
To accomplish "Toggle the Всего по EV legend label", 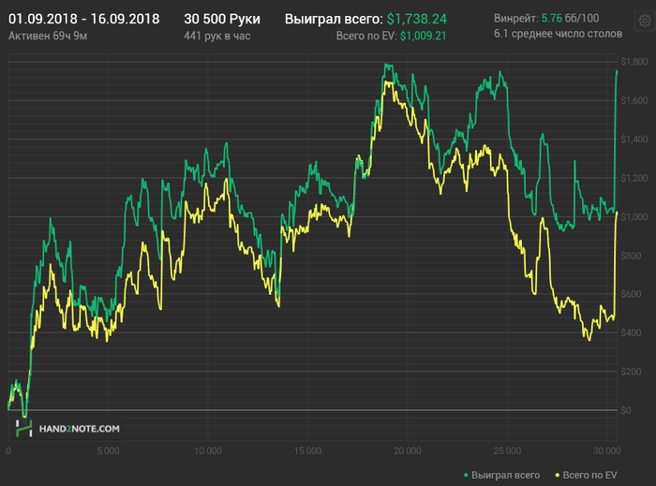I will click(x=589, y=475).
